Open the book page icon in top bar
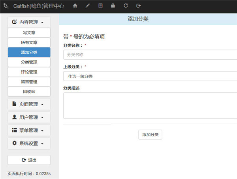This screenshot has width=237, height=179. pyautogui.click(x=100, y=6)
